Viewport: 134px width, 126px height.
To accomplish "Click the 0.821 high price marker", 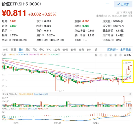I will (x=125, y=63).
